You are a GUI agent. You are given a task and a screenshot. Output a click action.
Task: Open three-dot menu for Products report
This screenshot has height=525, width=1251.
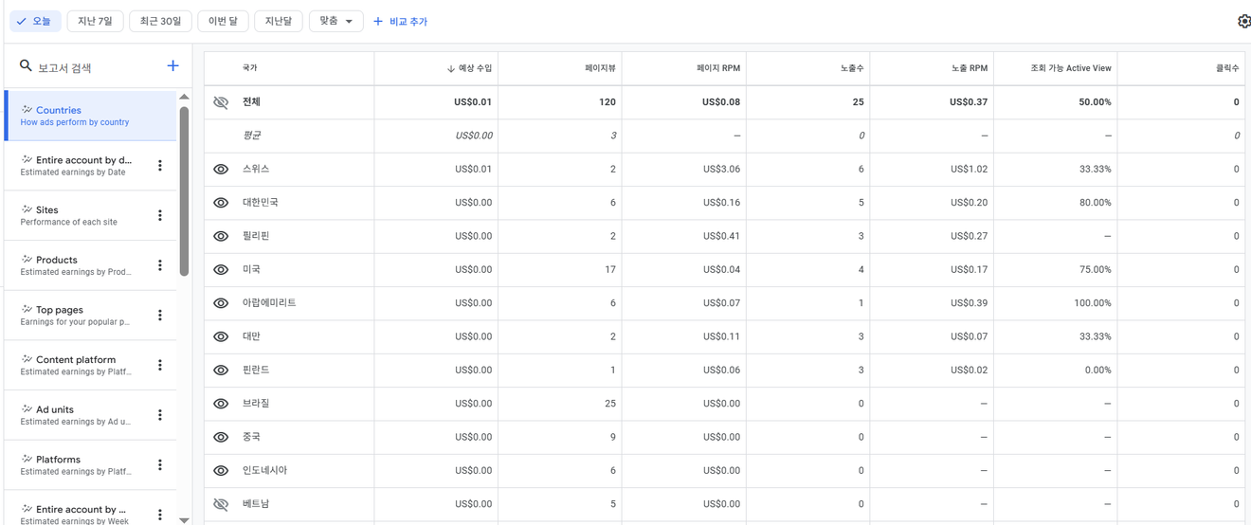click(159, 265)
